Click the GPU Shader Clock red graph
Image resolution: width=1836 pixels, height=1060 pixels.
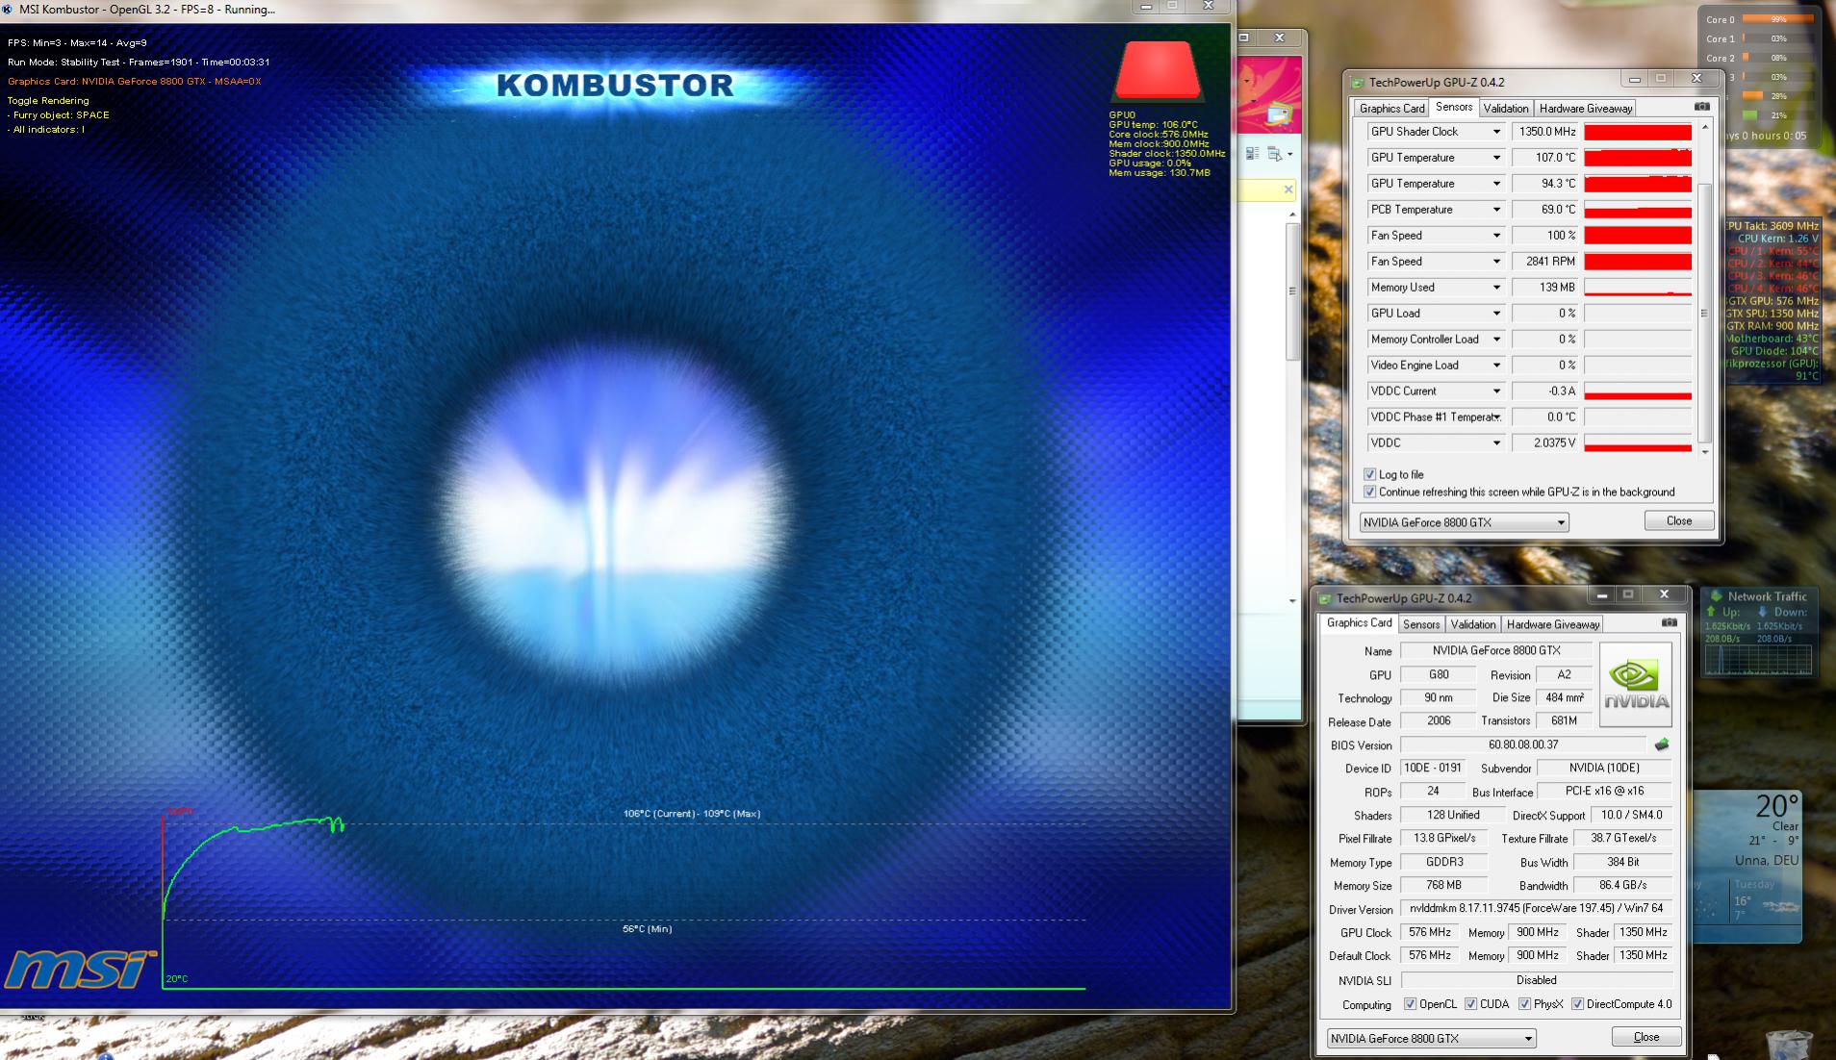(x=1638, y=132)
